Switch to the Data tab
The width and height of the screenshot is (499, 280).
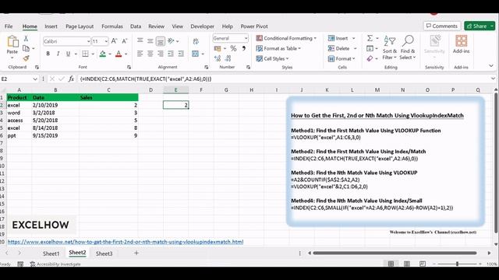pos(136,26)
